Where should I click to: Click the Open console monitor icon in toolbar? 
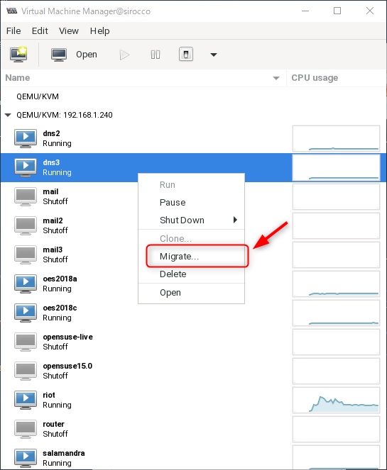[59, 55]
